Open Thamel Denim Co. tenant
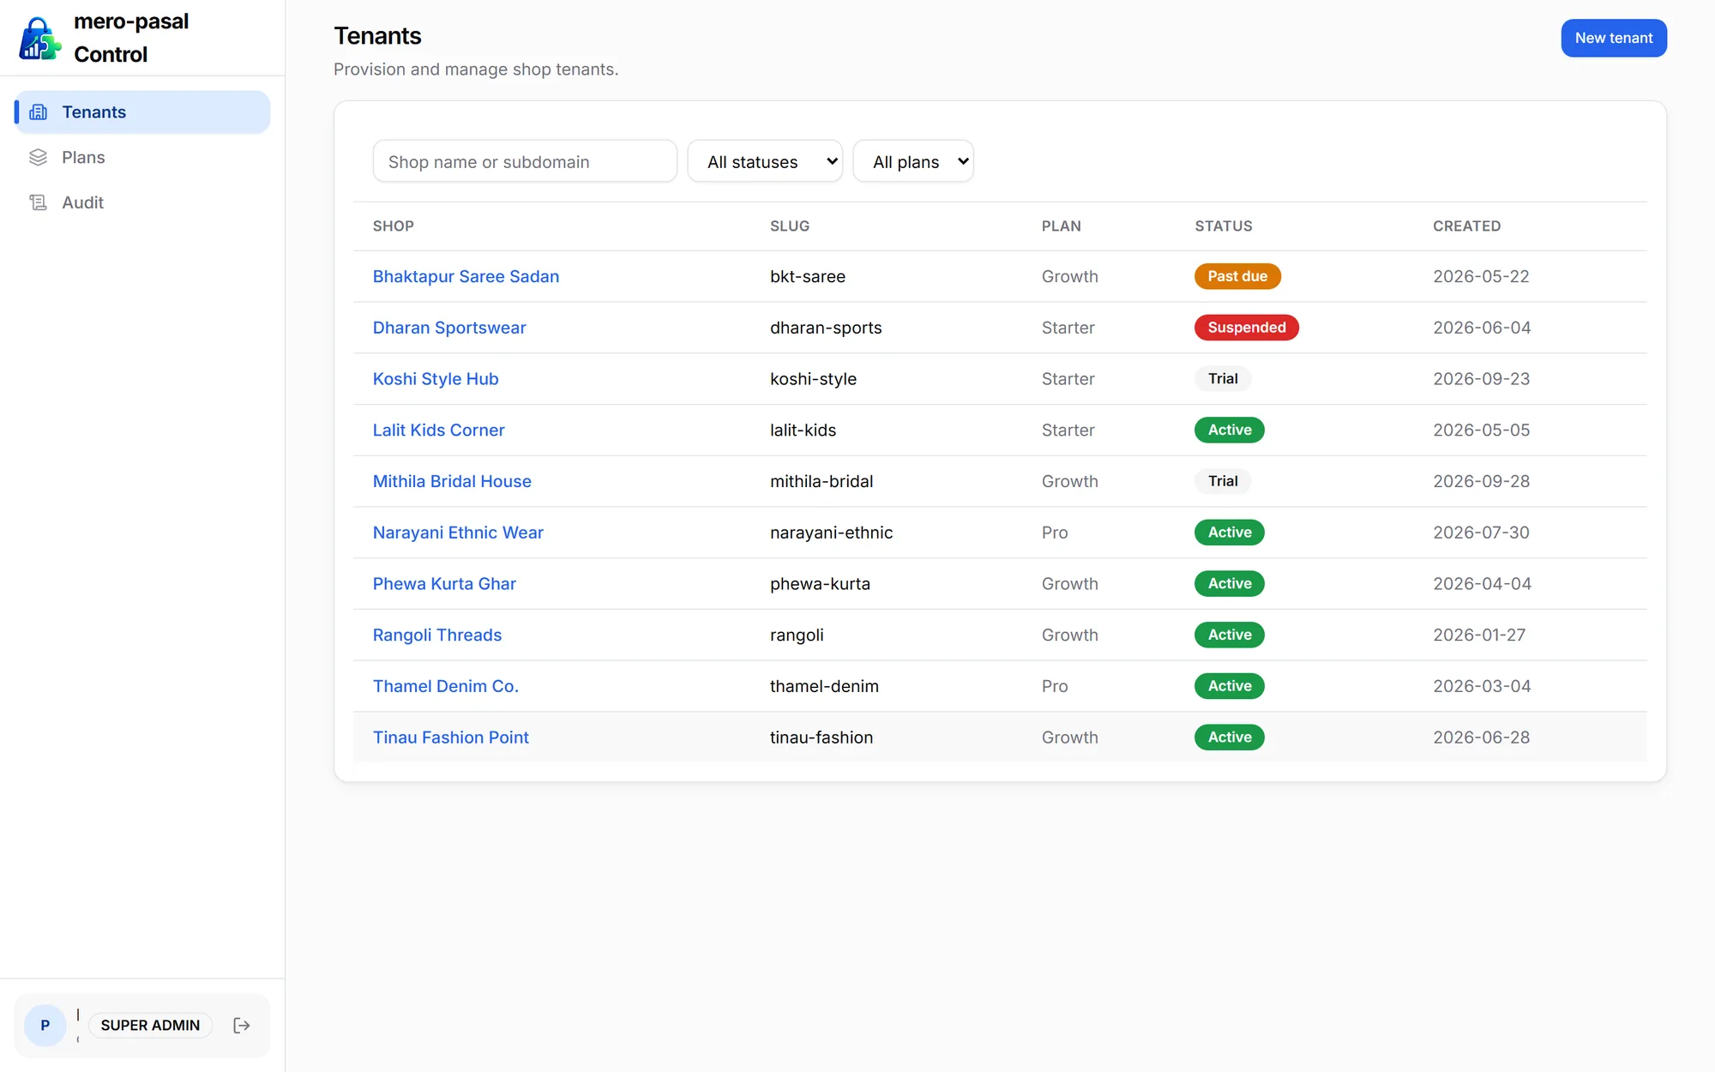This screenshot has height=1072, width=1715. (446, 686)
